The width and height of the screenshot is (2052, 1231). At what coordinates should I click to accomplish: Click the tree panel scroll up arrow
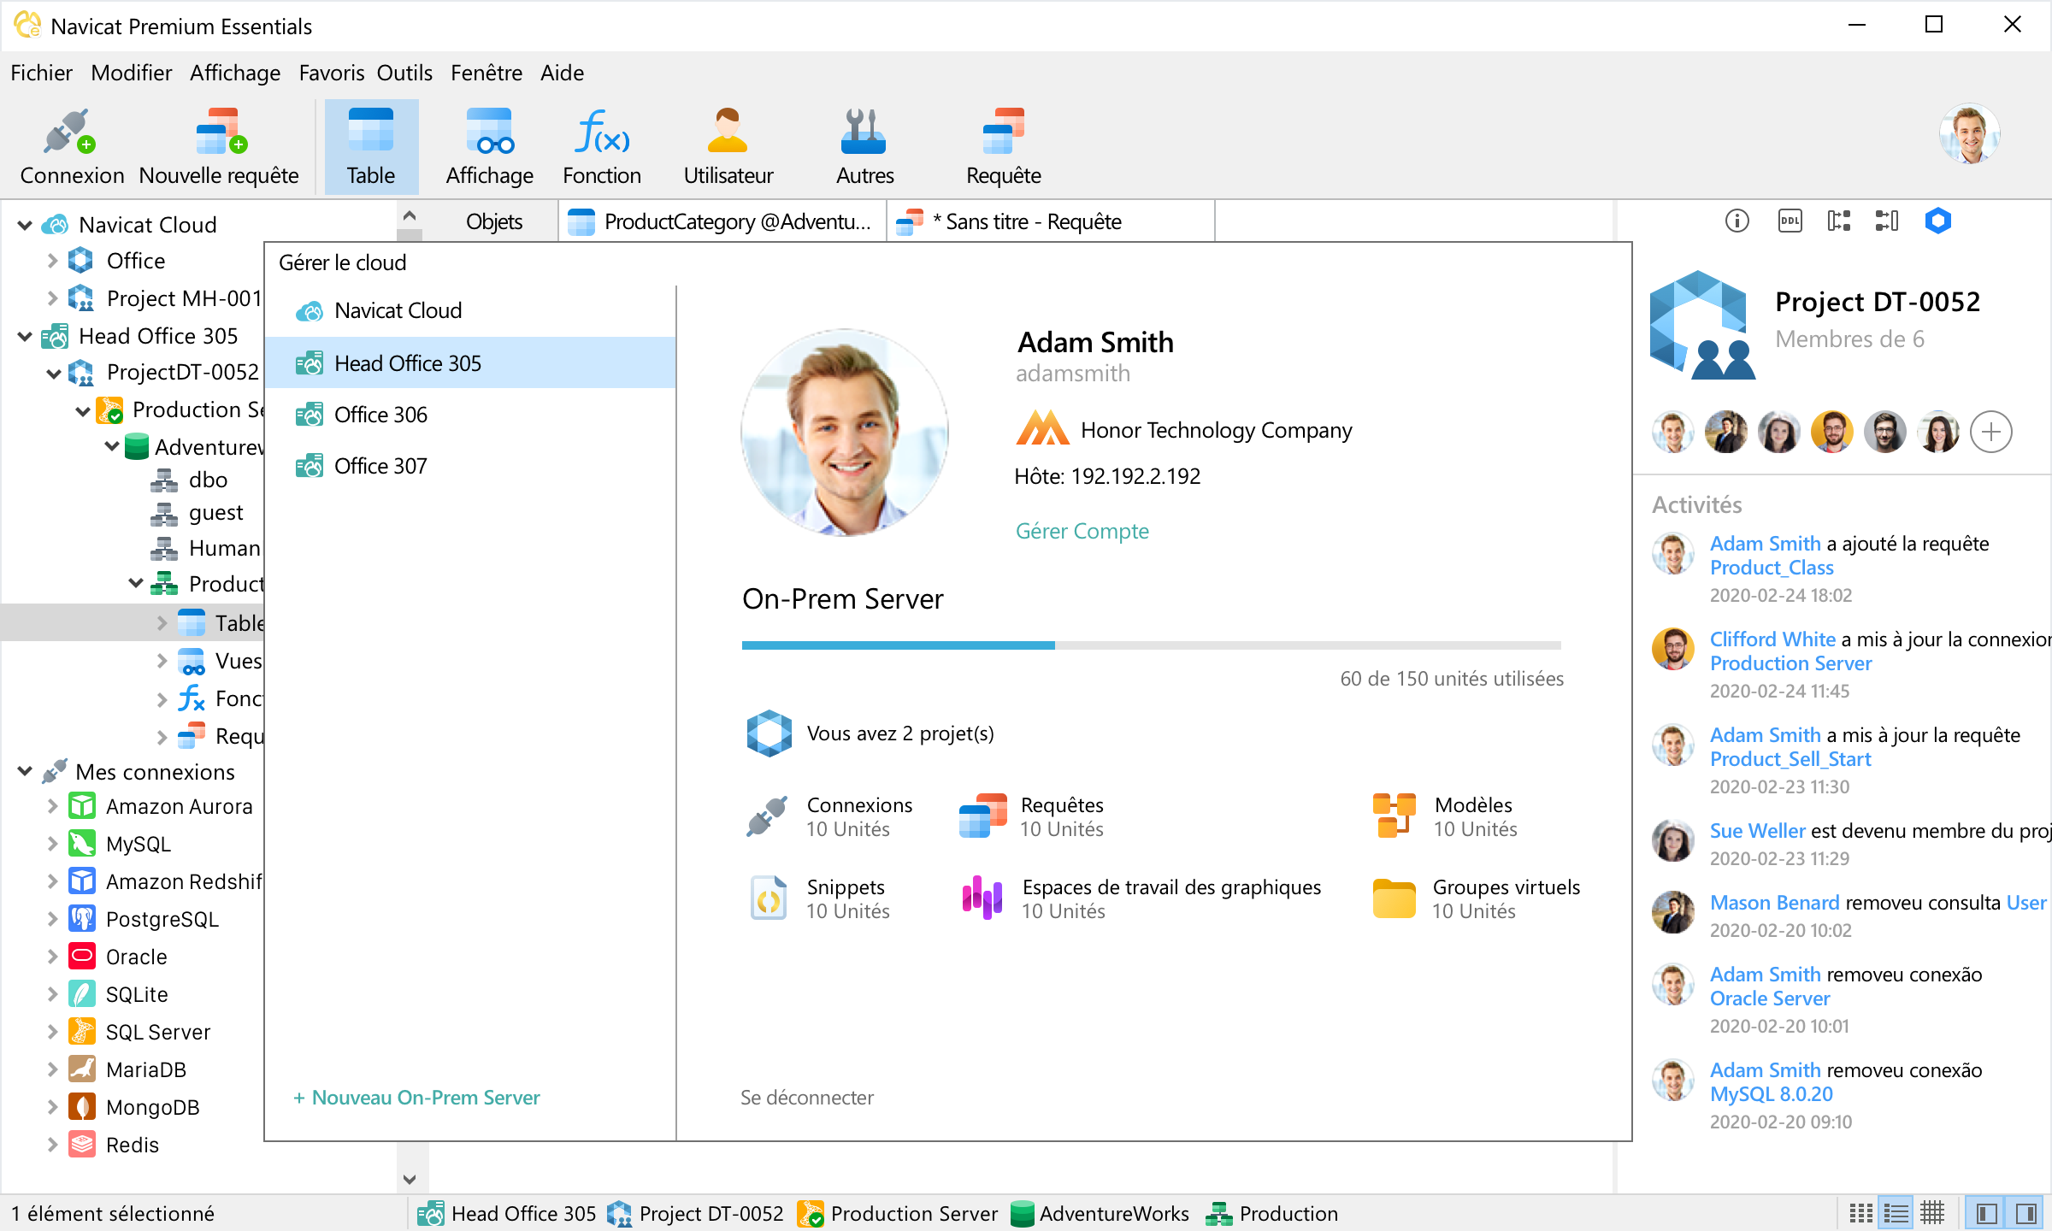(410, 215)
